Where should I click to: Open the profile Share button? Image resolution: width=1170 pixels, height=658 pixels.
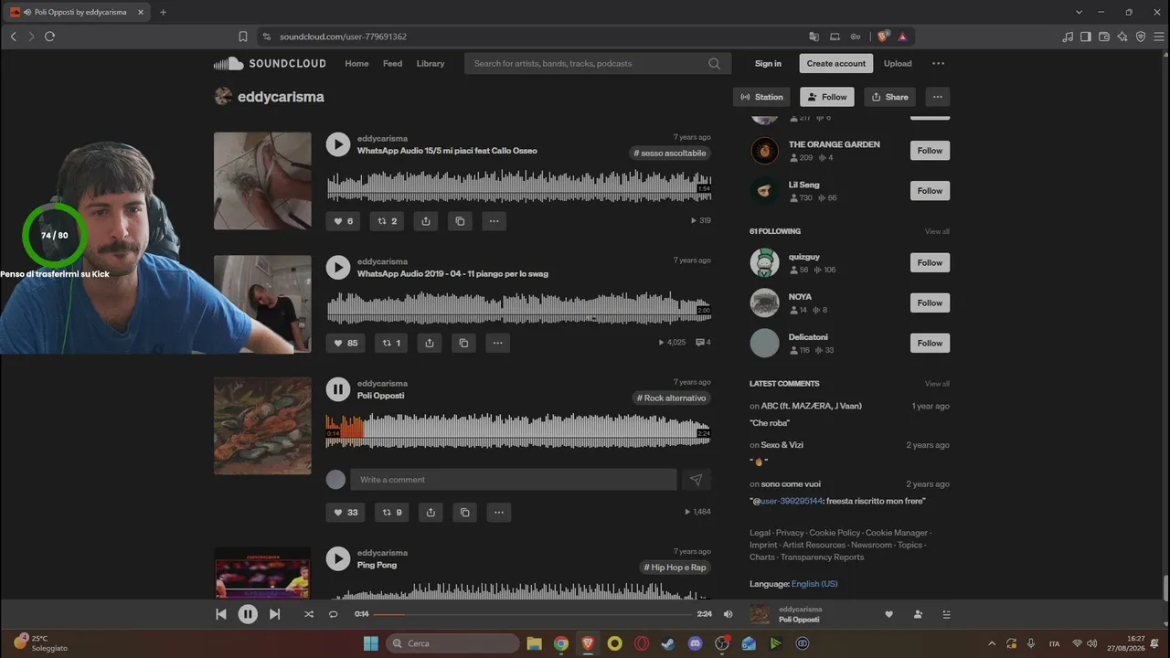click(x=889, y=97)
